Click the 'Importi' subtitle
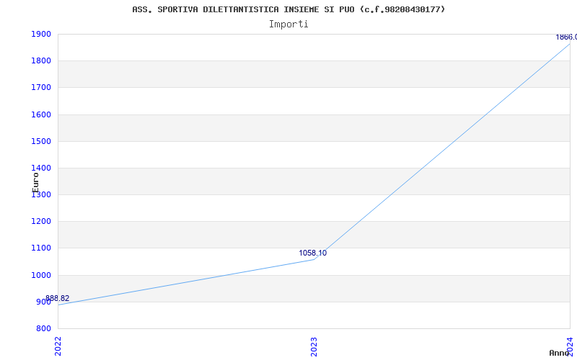Viewport: 577px width, 360px height. [288, 24]
